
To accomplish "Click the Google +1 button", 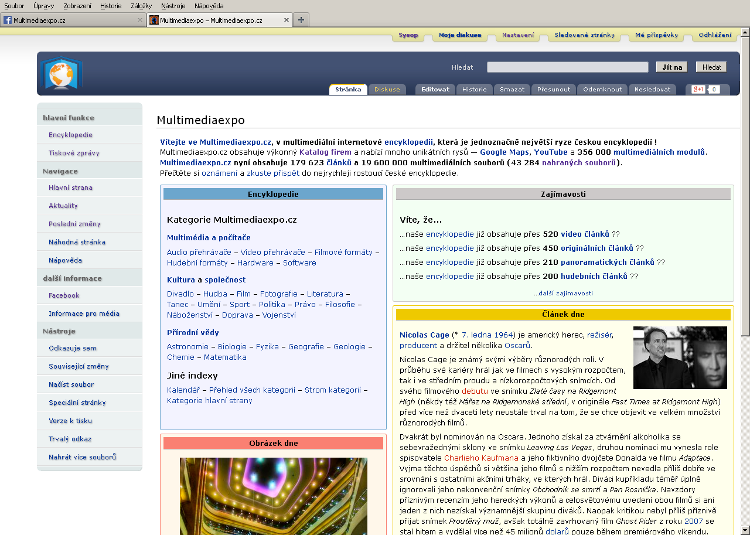I will [698, 90].
